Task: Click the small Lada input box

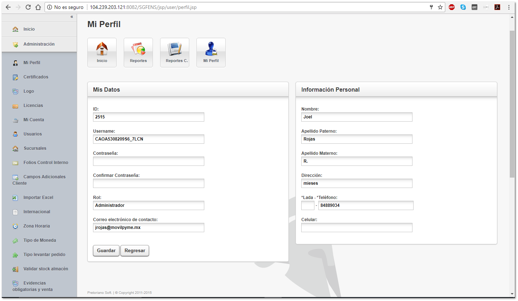Action: (x=308, y=205)
